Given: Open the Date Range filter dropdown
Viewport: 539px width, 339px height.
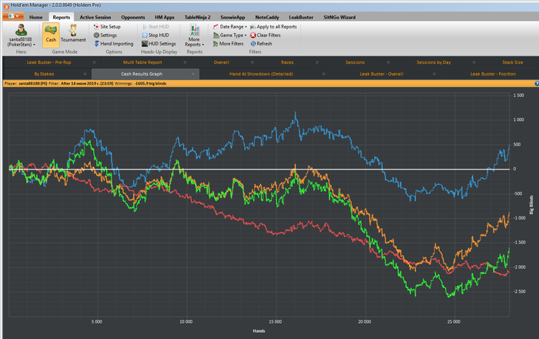Looking at the screenshot, I should click(x=230, y=26).
